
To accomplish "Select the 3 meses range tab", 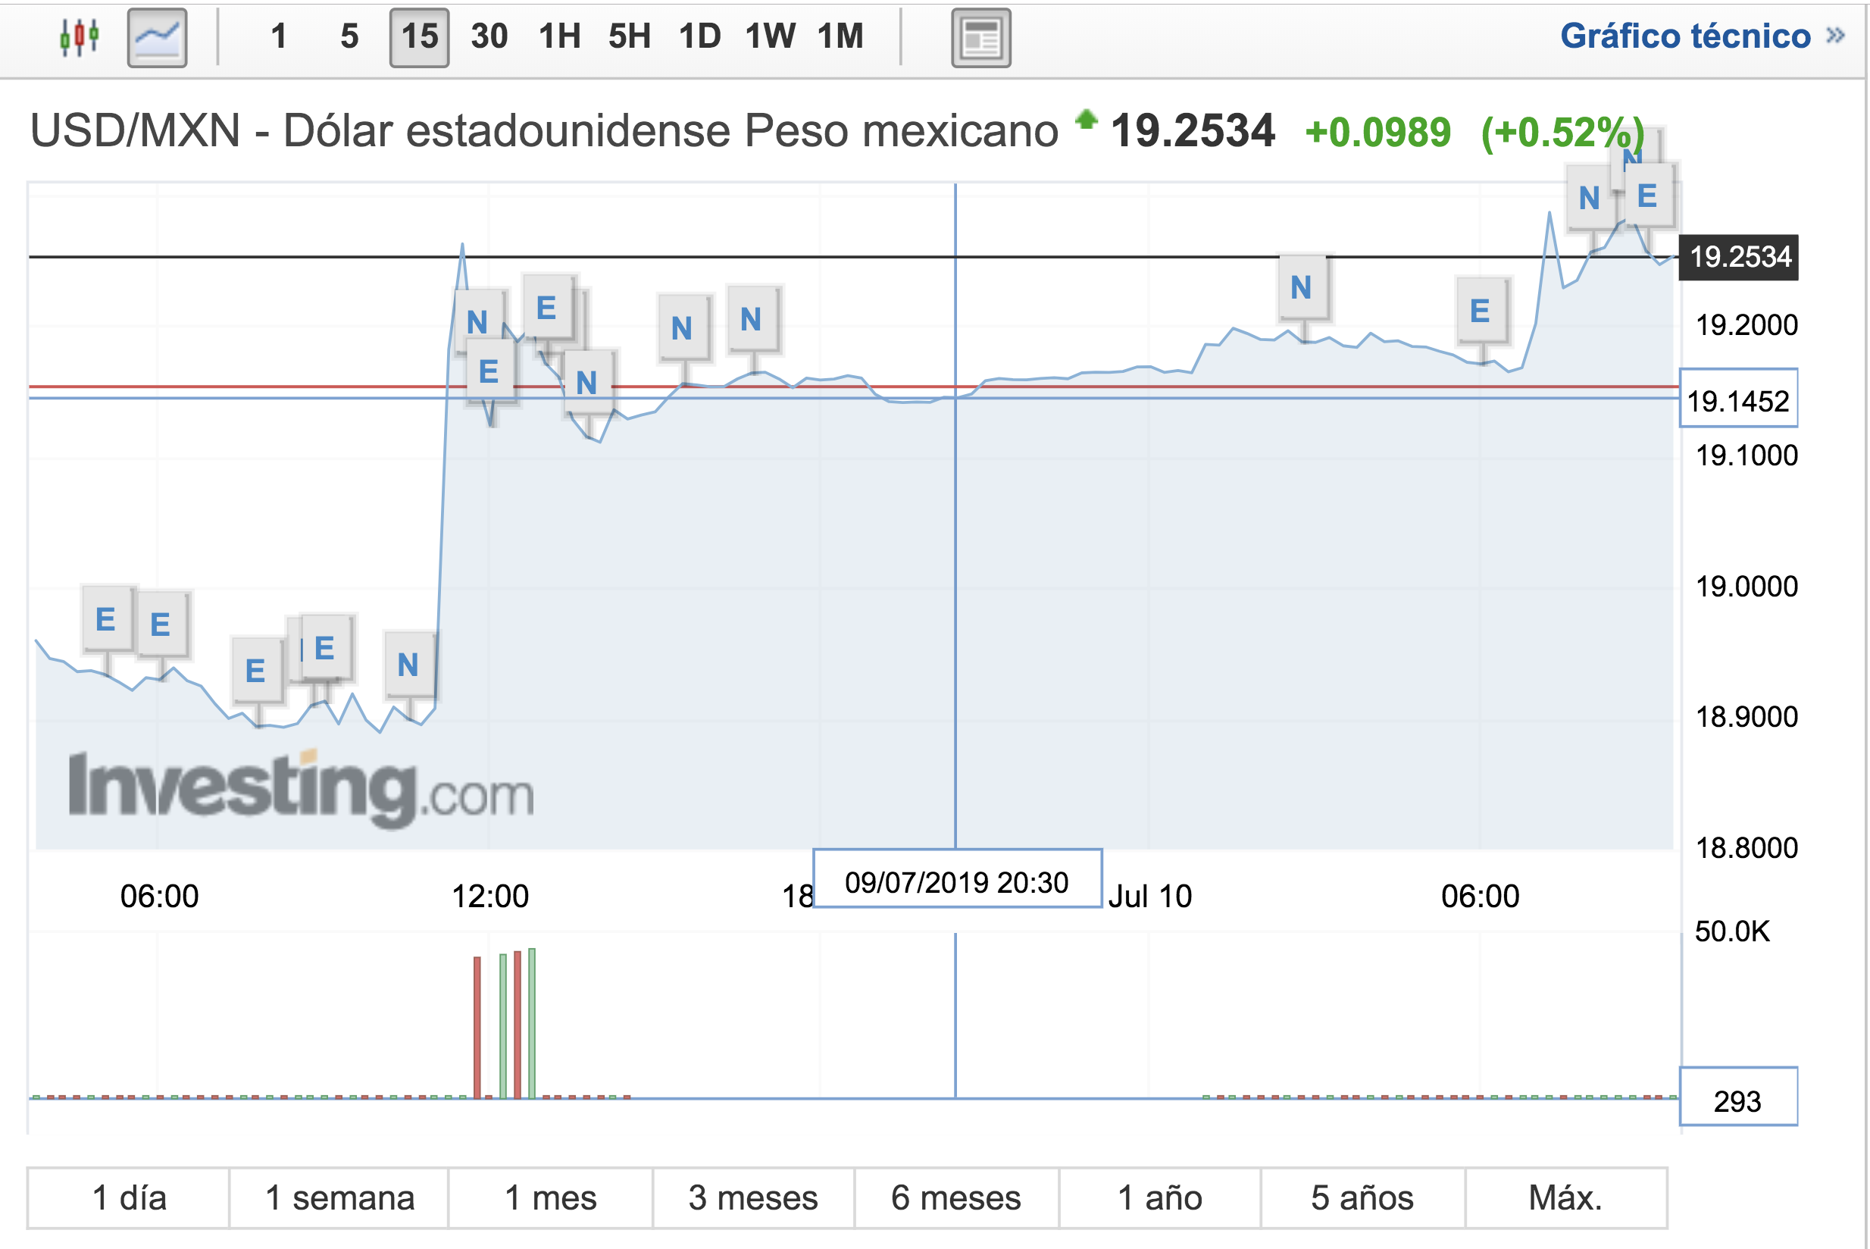I will coord(752,1197).
